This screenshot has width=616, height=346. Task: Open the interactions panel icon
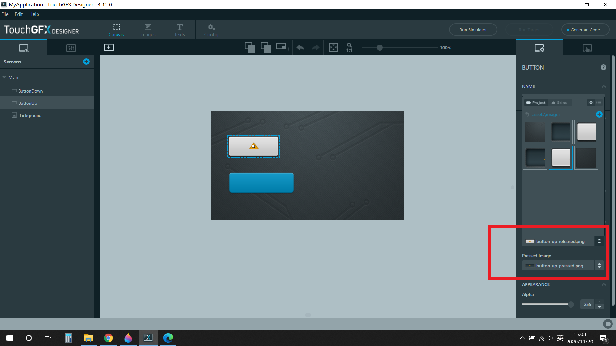click(587, 48)
